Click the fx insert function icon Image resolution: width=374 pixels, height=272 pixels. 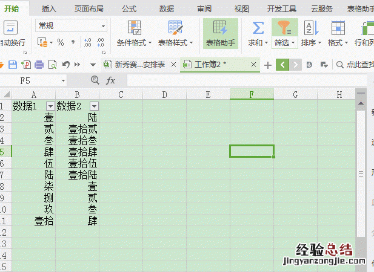pos(111,80)
